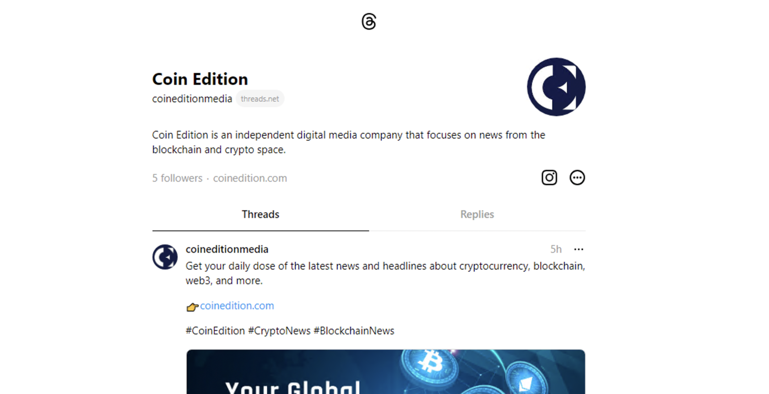
Task: Open the profile more options circle icon
Action: coord(577,177)
